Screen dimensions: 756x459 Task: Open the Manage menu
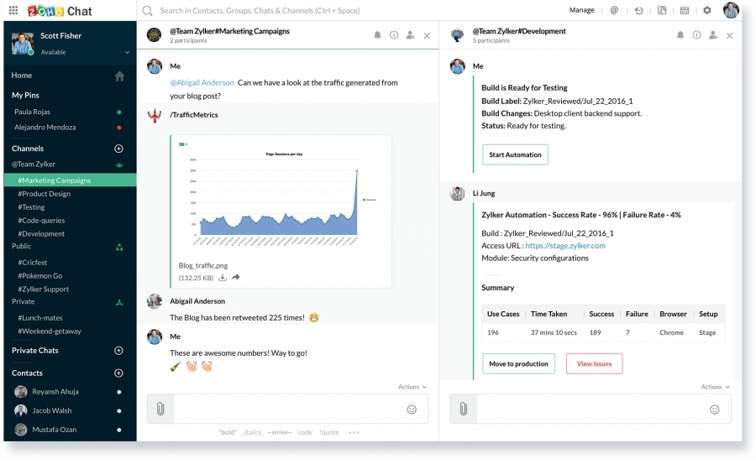[x=581, y=10]
